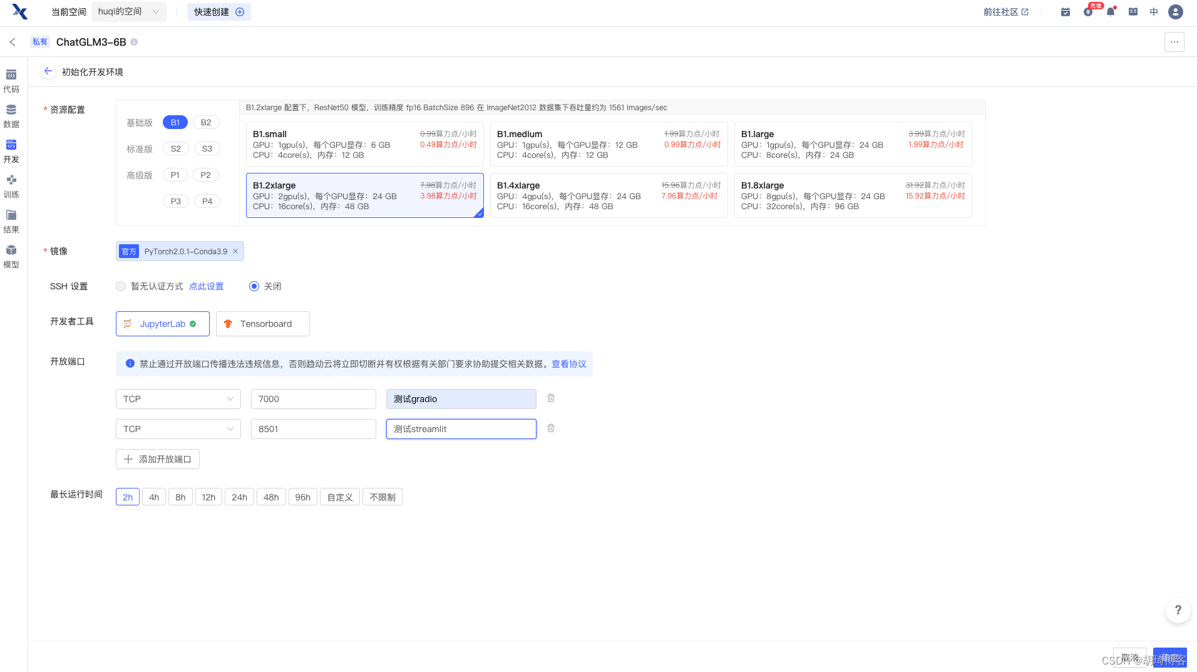Image resolution: width=1197 pixels, height=672 pixels.
Task: Open the 开发 (develop) sidebar section
Action: click(11, 152)
